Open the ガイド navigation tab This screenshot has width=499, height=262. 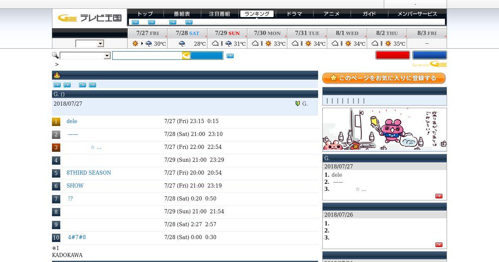[369, 14]
